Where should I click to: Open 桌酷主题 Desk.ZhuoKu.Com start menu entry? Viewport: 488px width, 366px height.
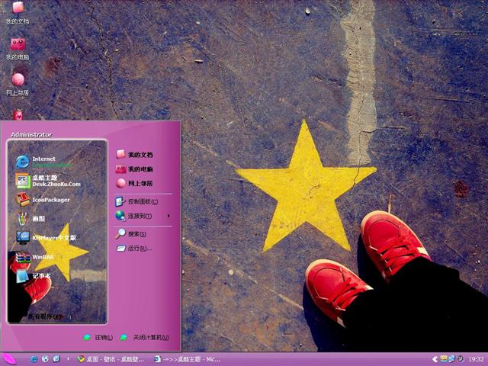pos(48,181)
